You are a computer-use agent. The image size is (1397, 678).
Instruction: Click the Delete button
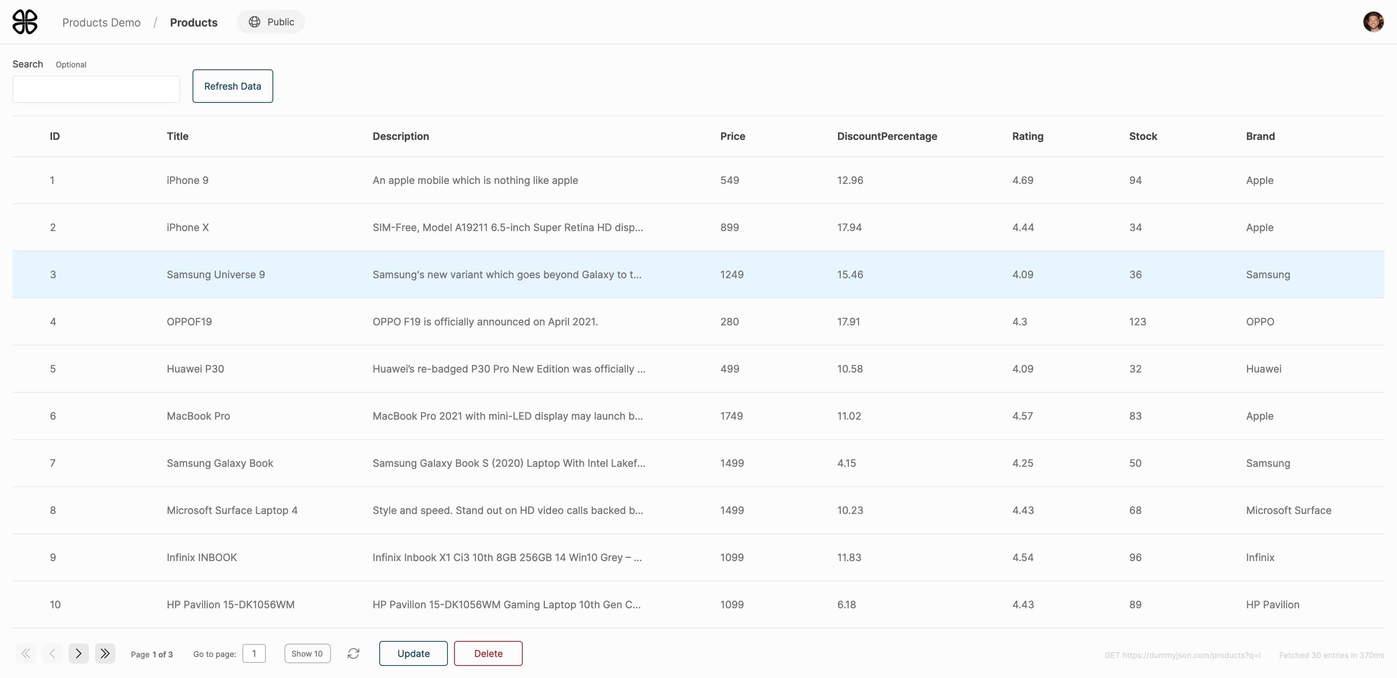pos(488,653)
